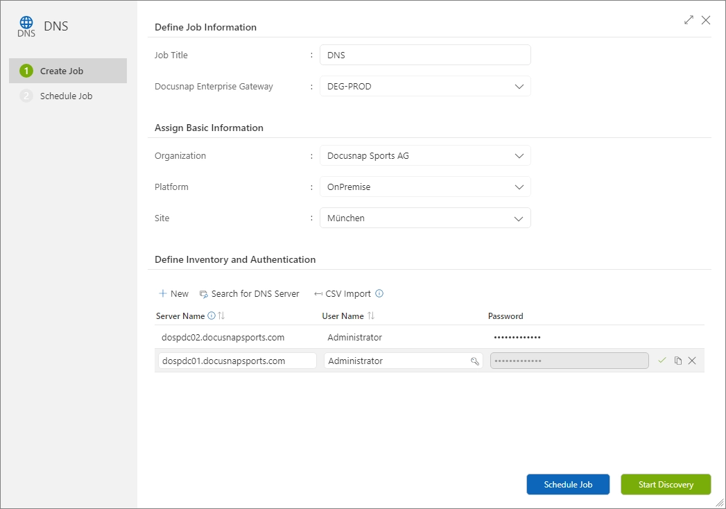
Task: Click the CSV Import label
Action: tap(347, 293)
